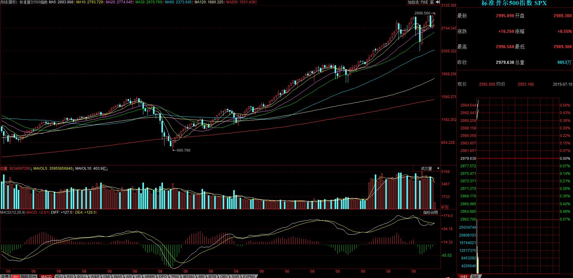Select the 分时 intraday tab
The width and height of the screenshot is (573, 278).
coord(463,276)
